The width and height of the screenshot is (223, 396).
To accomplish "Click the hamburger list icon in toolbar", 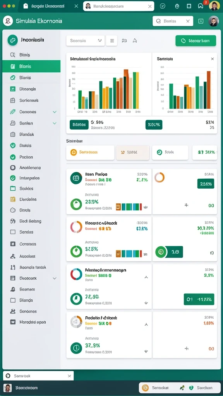I will (111, 41).
